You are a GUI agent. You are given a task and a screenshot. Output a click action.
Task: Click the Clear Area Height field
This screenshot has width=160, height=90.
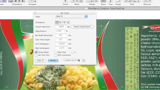point(61,39)
